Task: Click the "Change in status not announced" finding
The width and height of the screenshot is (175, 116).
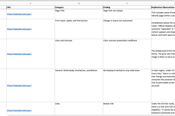Action: pos(127,29)
